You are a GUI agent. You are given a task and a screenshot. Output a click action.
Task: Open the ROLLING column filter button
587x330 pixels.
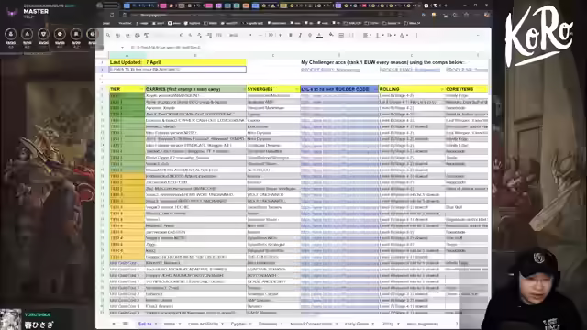[442, 89]
